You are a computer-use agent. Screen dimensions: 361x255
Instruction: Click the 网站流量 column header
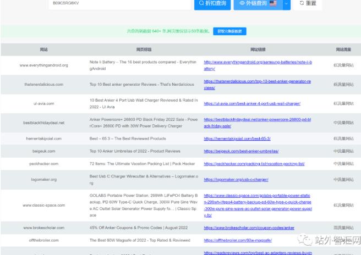343,49
